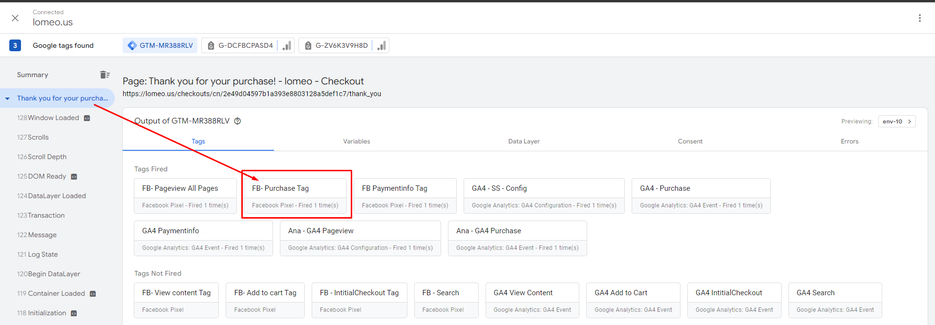The image size is (935, 325).
Task: Select the GTM-MR388RLV container chip
Action: 160,45
